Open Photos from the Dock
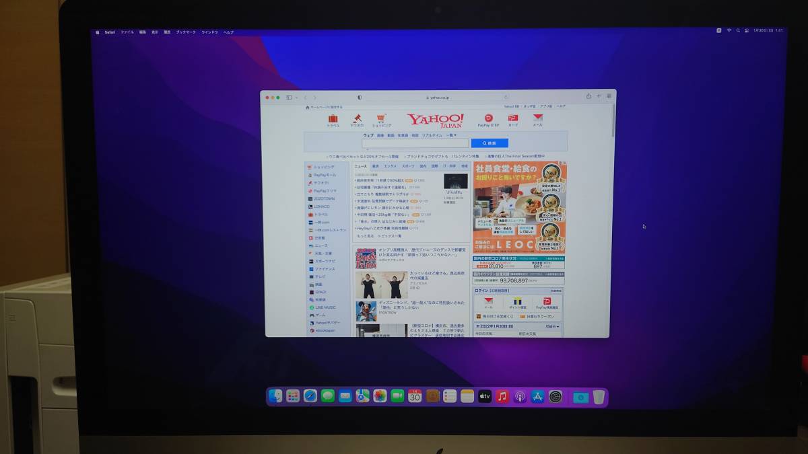The height and width of the screenshot is (454, 808). click(x=380, y=396)
